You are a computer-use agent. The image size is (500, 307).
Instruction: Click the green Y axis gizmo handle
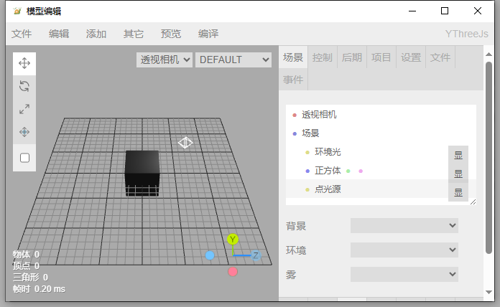(233, 239)
